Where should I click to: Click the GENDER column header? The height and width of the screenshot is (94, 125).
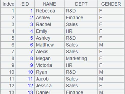111,4
